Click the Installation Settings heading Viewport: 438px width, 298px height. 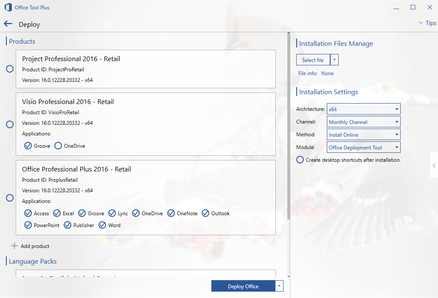click(328, 92)
